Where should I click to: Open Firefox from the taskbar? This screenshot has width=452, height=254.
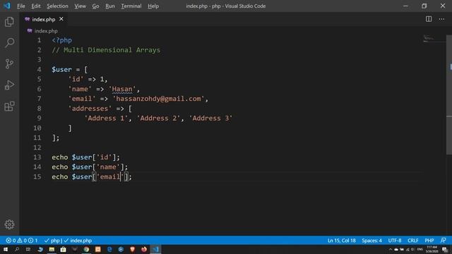[144, 249]
